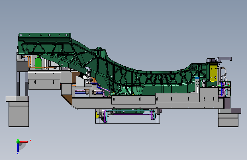Select the blue-capped grey post
The image size is (247, 160).
[197, 85]
